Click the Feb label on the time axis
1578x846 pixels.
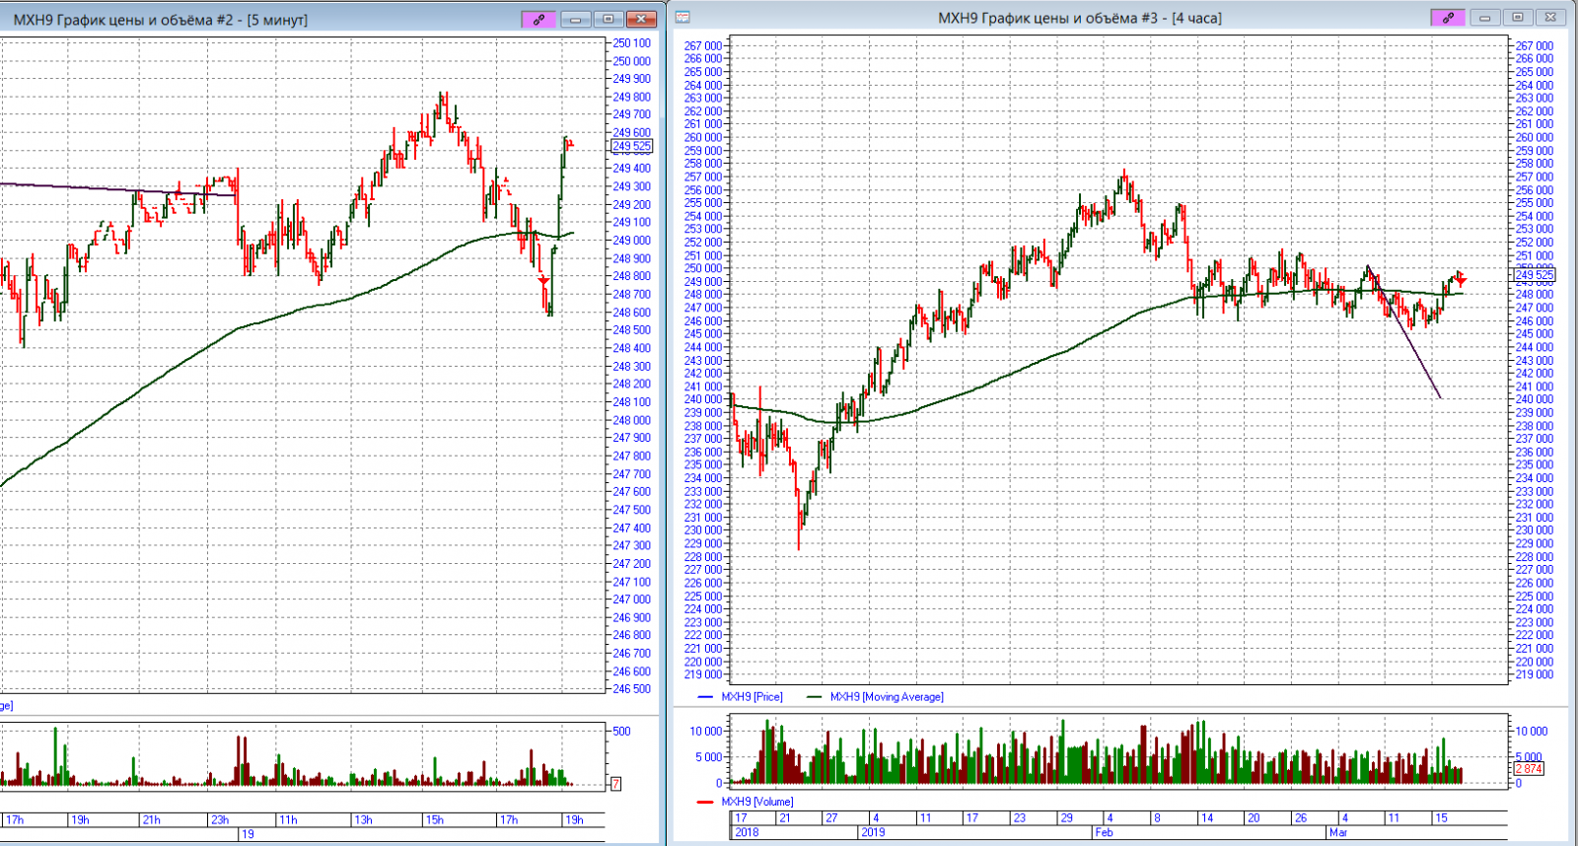(x=1104, y=832)
